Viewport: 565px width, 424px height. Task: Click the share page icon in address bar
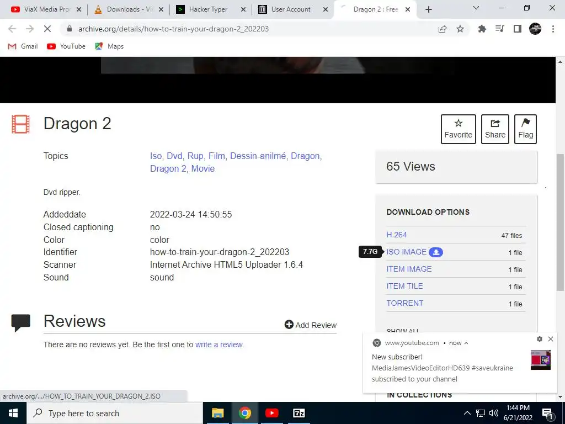click(x=443, y=29)
